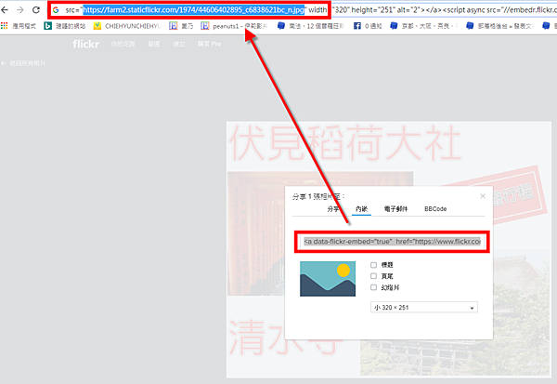Switch to the 分享 tab in the dialog
The width and height of the screenshot is (557, 384).
[x=333, y=209]
